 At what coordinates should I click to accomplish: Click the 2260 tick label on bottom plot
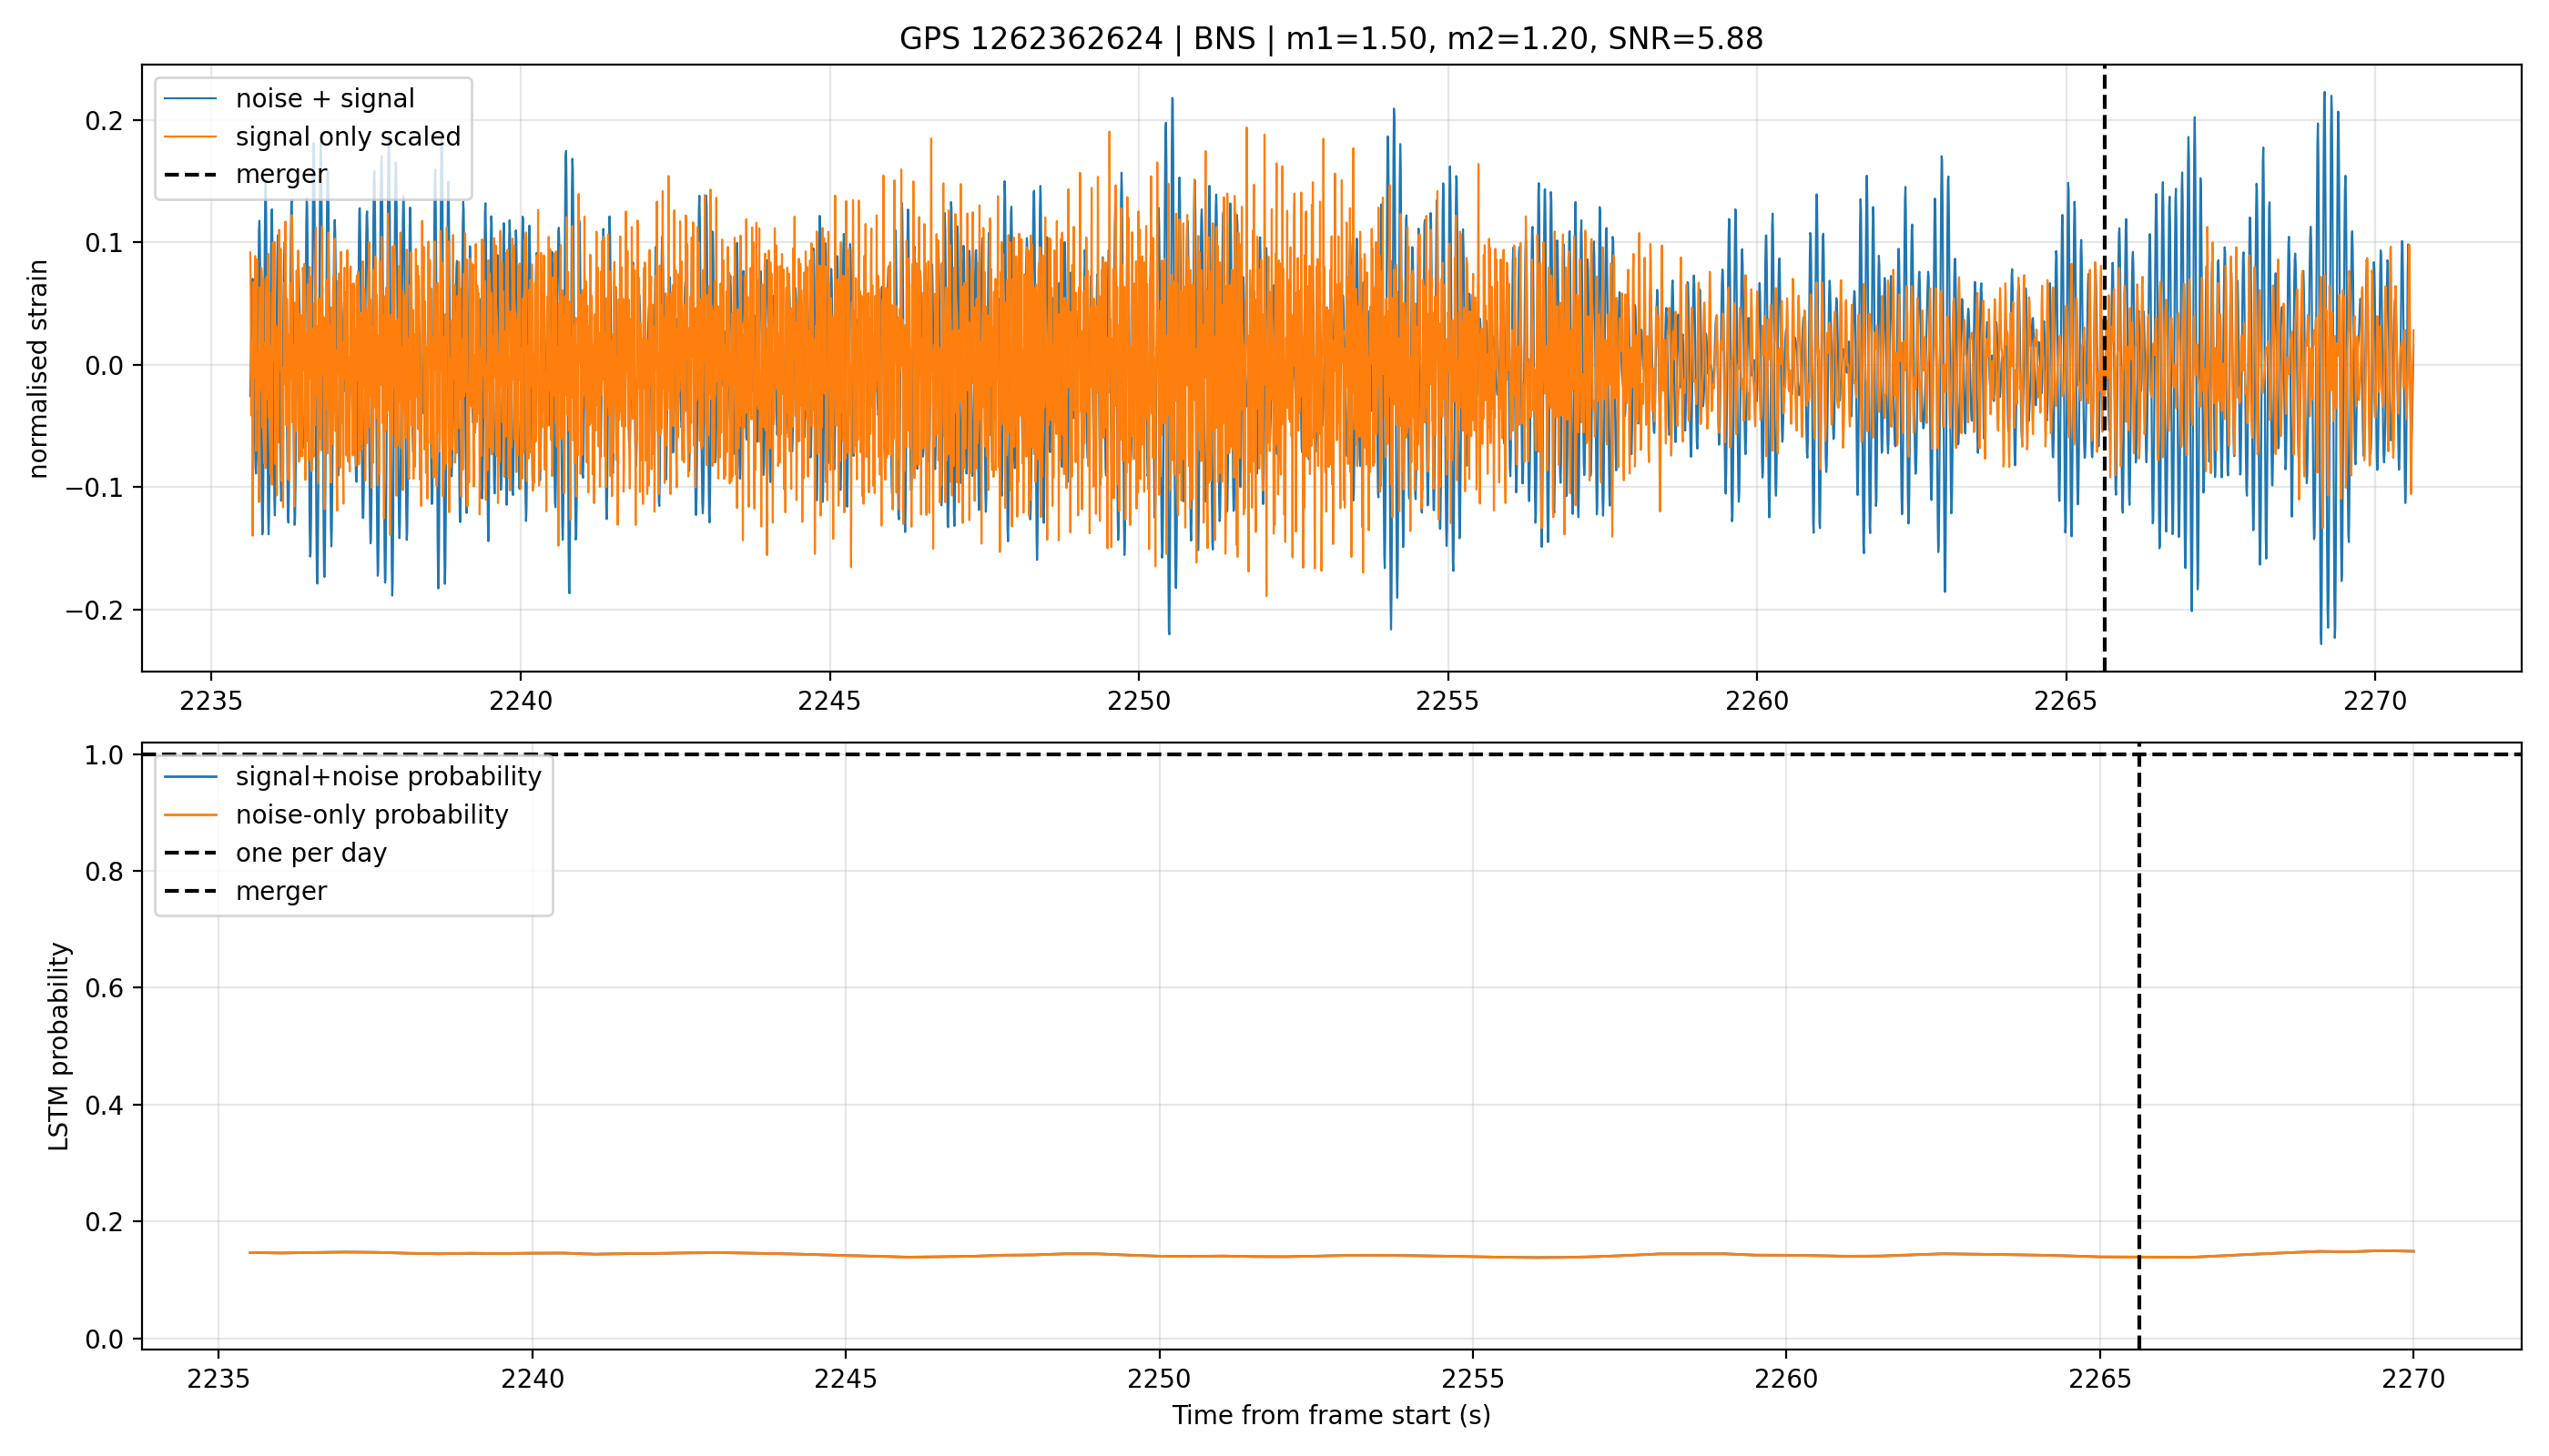click(1786, 1379)
